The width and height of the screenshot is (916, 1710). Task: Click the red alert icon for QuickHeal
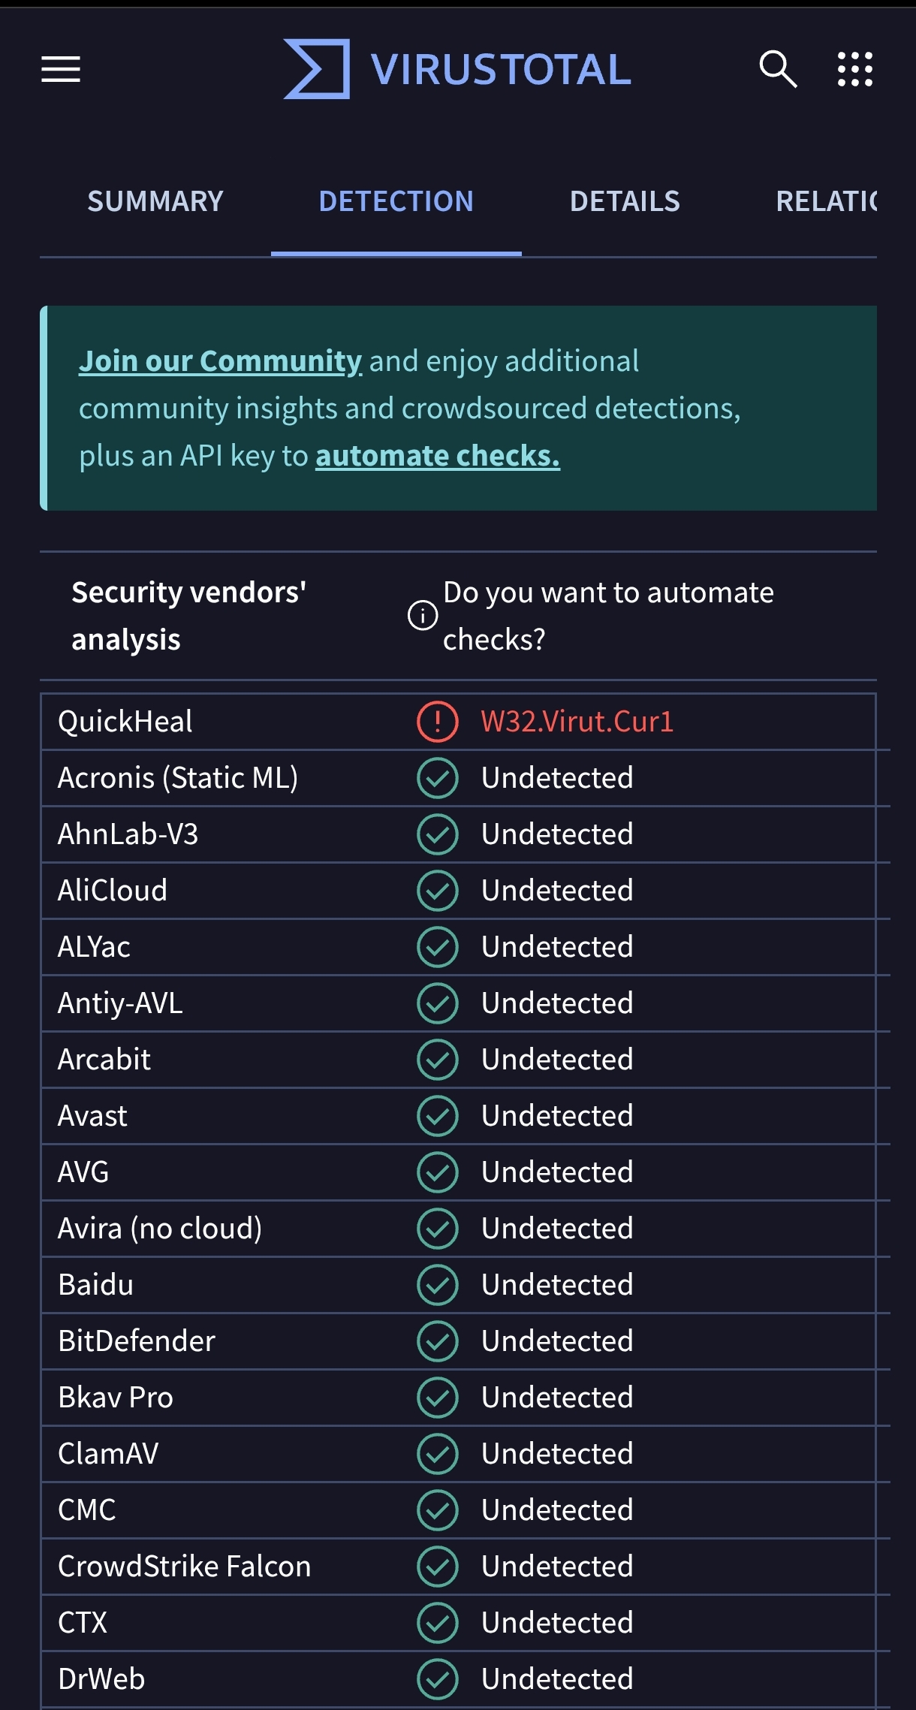point(438,722)
